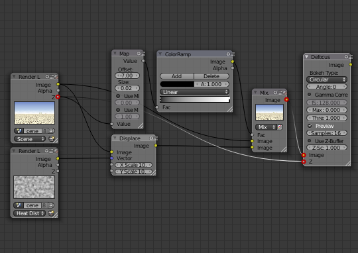Click the Add button in the ColorRamp node
This screenshot has width=358, height=253.
click(x=177, y=76)
